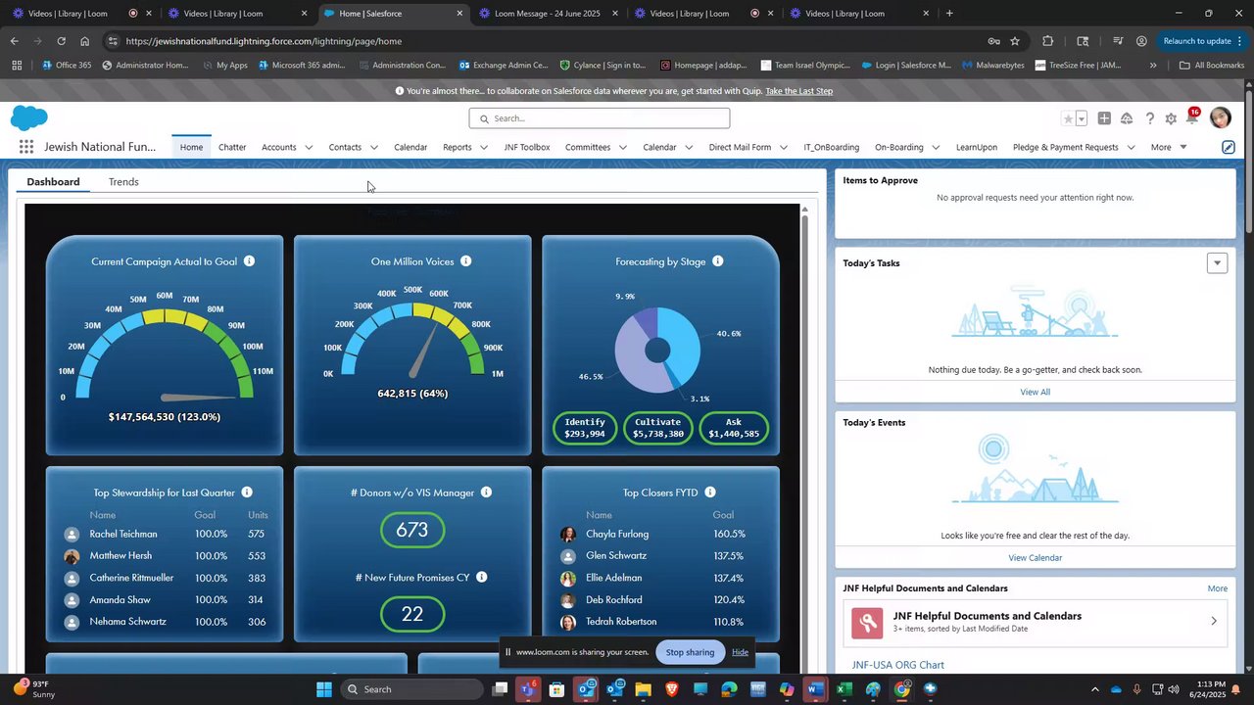Click the Salesforce global search field

[600, 118]
